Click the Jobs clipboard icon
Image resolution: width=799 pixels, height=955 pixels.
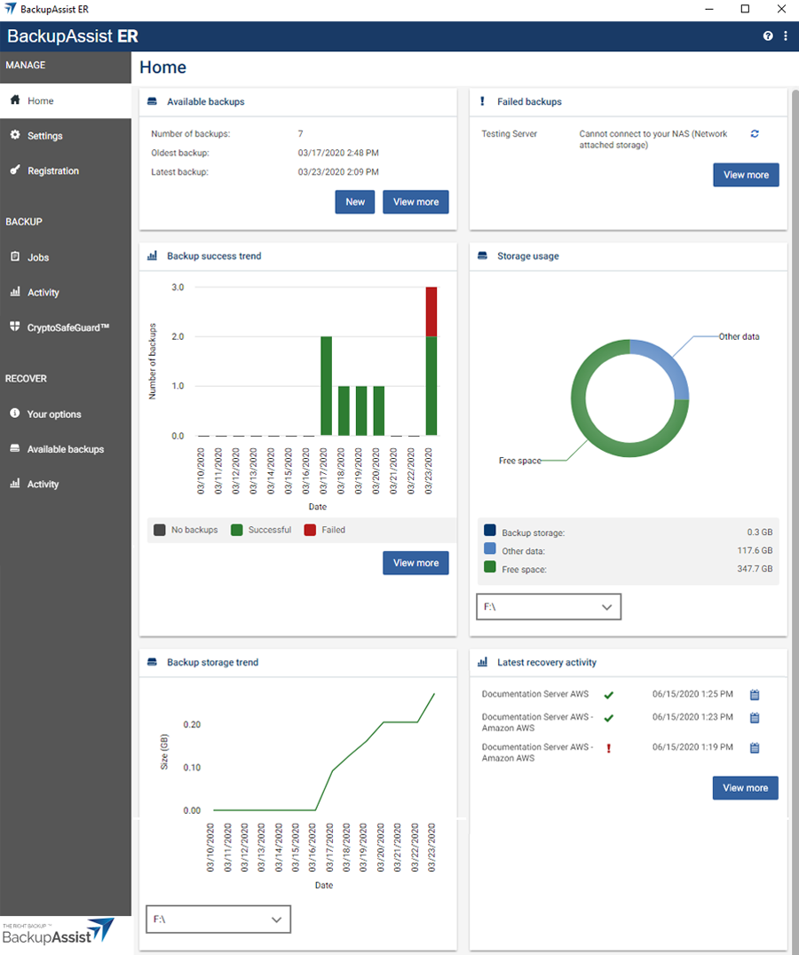pyautogui.click(x=15, y=257)
